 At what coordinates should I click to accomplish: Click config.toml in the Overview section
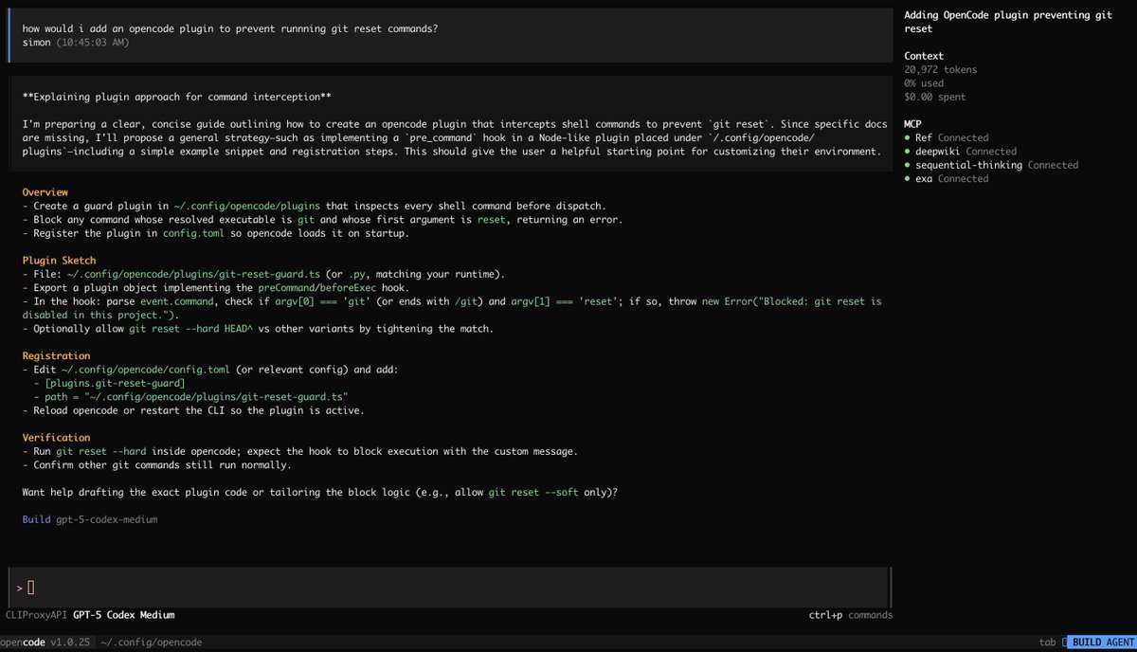click(x=192, y=233)
